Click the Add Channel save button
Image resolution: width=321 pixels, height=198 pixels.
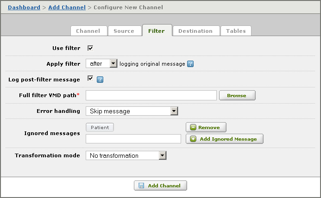[x=161, y=186]
